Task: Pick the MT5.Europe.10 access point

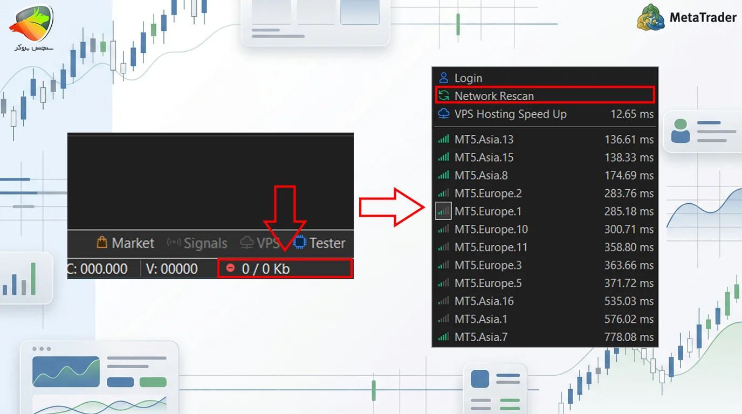Action: pyautogui.click(x=545, y=229)
